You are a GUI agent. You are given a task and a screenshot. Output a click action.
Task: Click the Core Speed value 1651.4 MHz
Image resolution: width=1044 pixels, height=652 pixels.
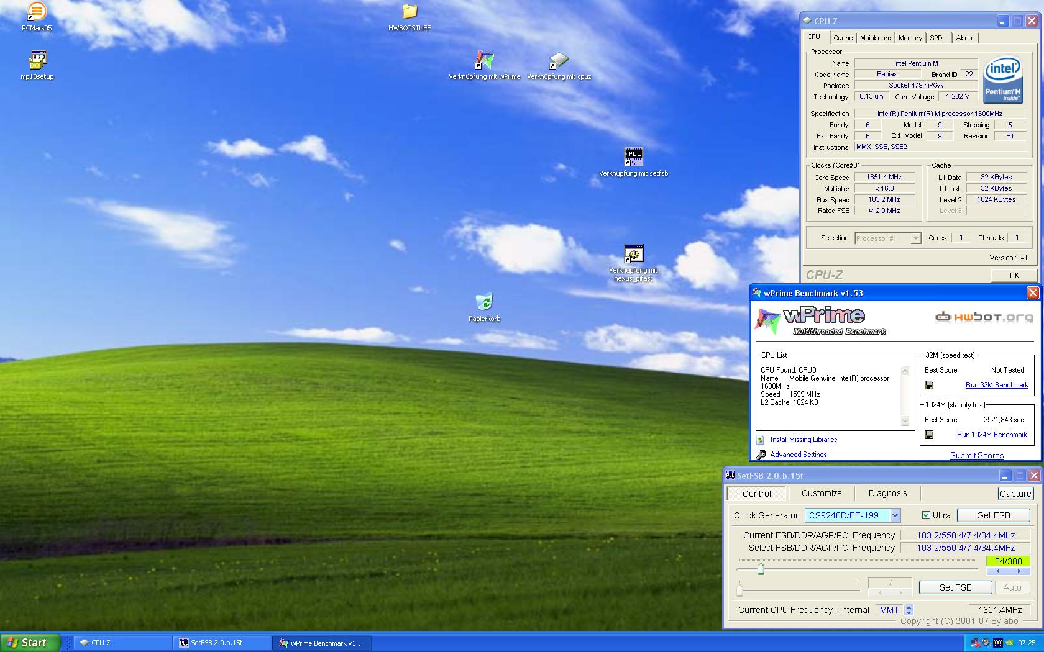click(884, 178)
